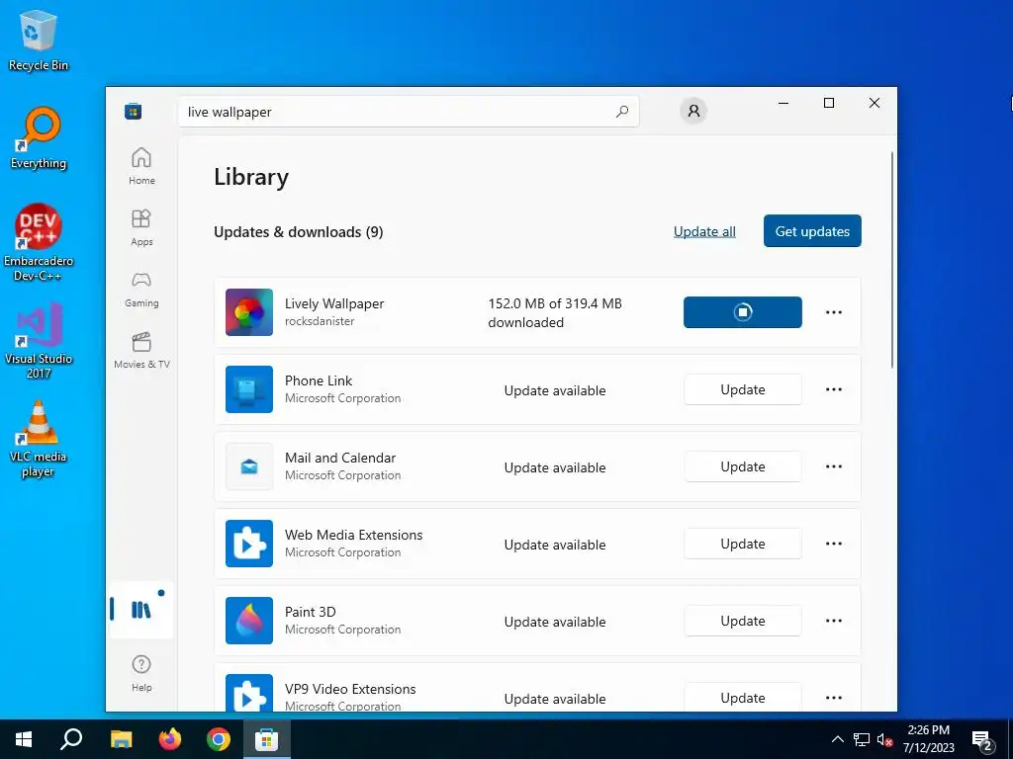Image resolution: width=1013 pixels, height=759 pixels.
Task: Click the Library page scrollbar
Action: point(892,260)
